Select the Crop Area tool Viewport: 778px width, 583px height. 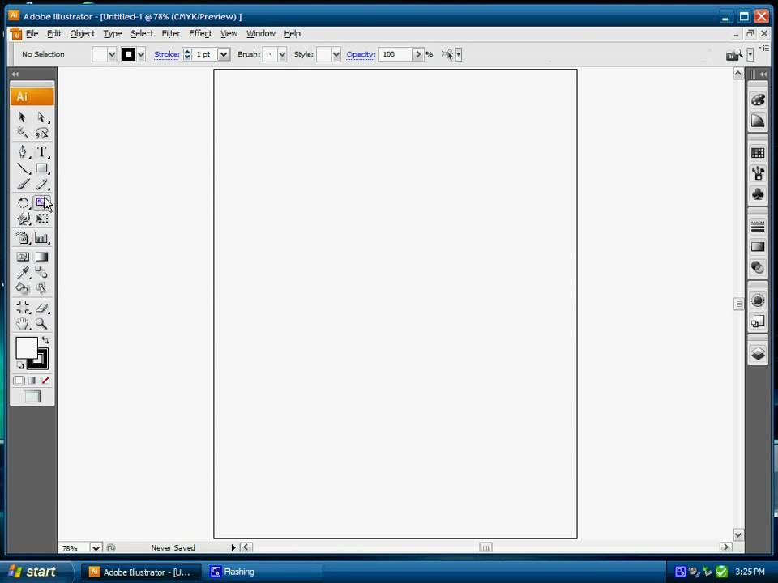[x=23, y=308]
